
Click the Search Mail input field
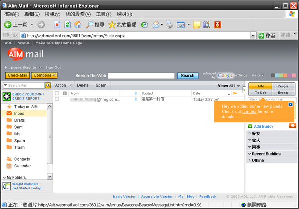(x=24, y=85)
